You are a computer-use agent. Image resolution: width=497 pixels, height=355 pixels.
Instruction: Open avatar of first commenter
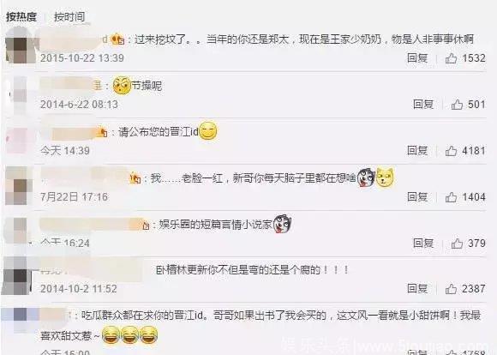tap(20, 46)
